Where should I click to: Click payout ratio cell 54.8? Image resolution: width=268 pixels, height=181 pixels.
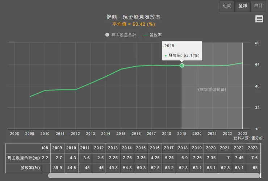(127, 168)
